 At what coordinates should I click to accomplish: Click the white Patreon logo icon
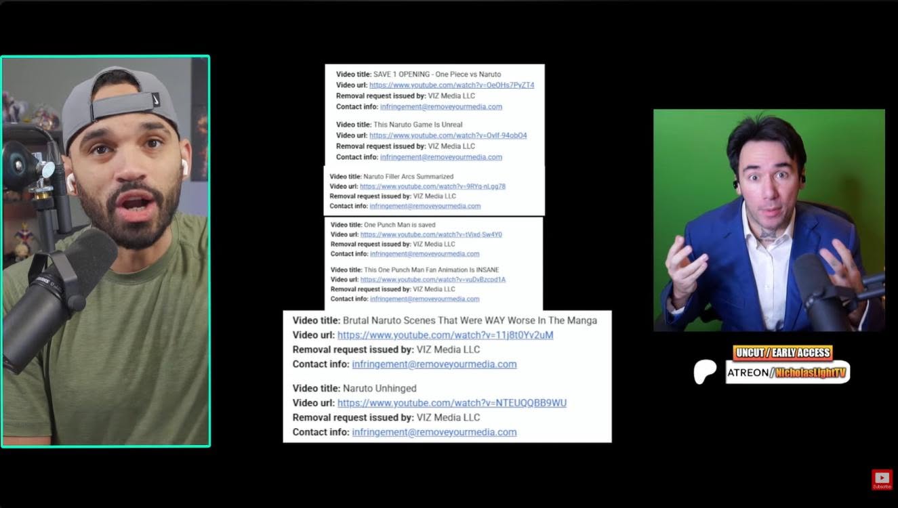706,372
